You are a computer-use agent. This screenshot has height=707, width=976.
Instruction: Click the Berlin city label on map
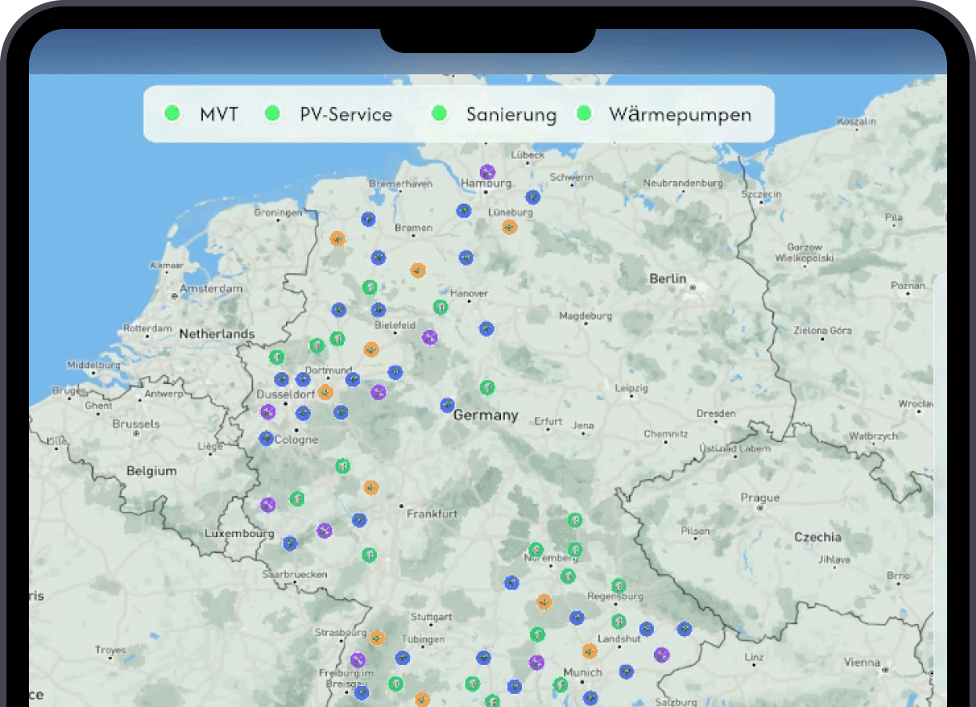click(x=668, y=279)
